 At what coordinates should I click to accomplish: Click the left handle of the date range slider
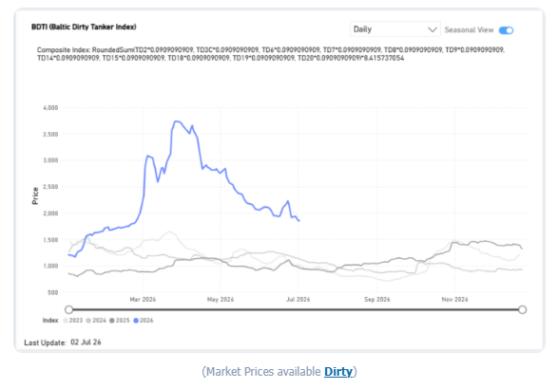(69, 309)
